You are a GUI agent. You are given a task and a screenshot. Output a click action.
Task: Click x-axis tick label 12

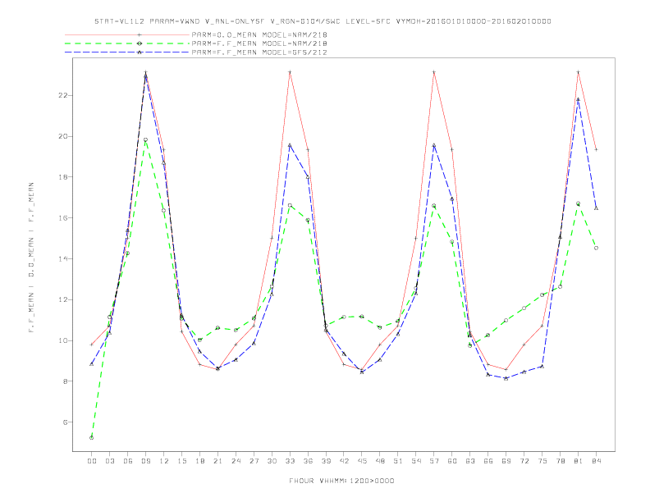point(164,461)
